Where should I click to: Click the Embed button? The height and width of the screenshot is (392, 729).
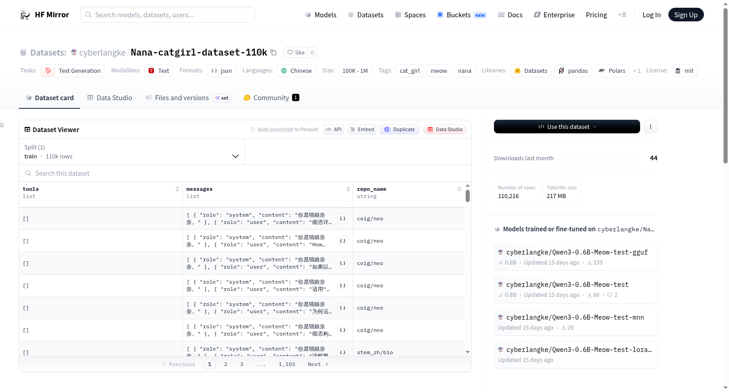click(x=363, y=129)
